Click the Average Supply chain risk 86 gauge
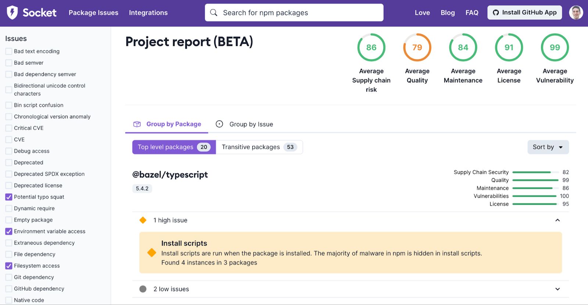Screen dimensions: 588x305 click(x=371, y=47)
